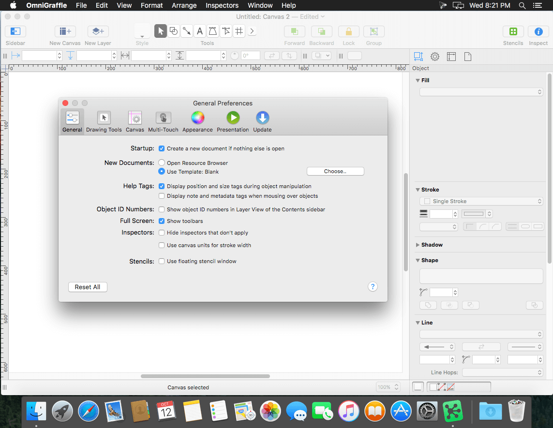This screenshot has height=428, width=553.
Task: Activate the Line connector tool
Action: (187, 31)
